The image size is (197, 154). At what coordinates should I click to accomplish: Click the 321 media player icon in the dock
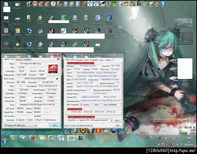tap(106, 131)
